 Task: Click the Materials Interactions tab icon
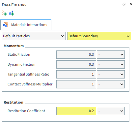point(5,25)
